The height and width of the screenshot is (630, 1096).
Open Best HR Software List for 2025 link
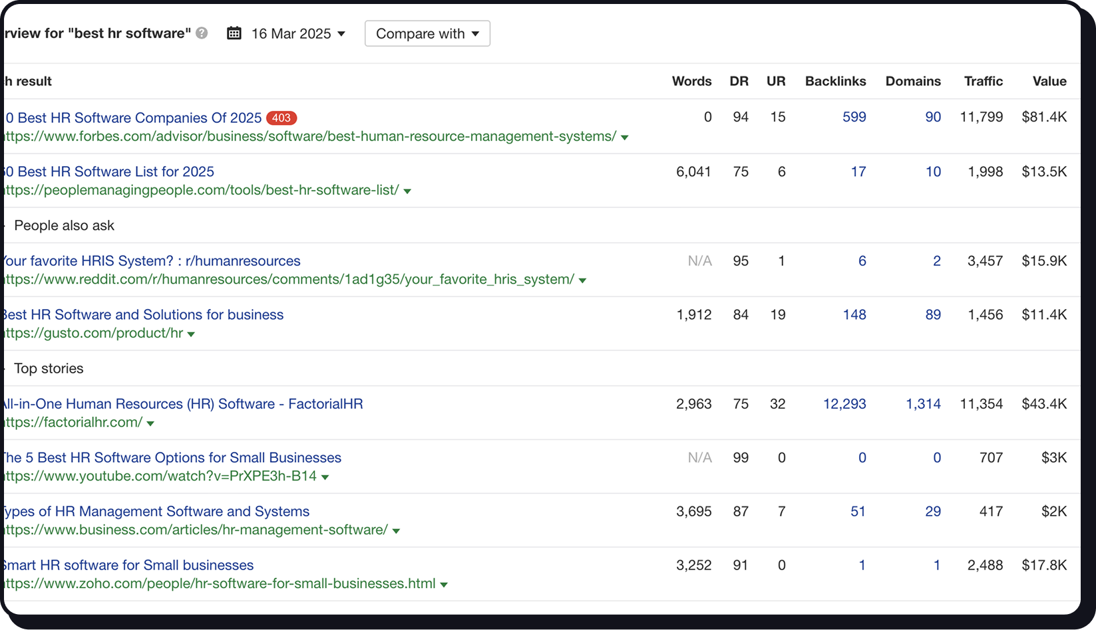pos(109,171)
